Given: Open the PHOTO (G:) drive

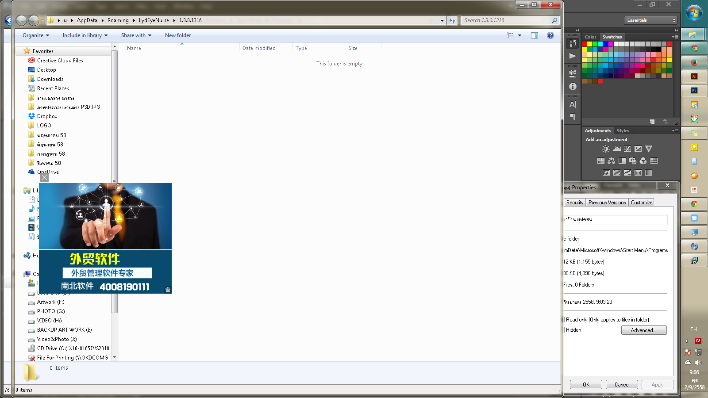Looking at the screenshot, I should 51,311.
